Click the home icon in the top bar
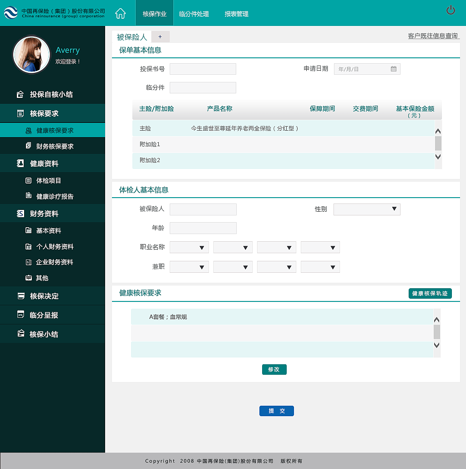 [120, 13]
